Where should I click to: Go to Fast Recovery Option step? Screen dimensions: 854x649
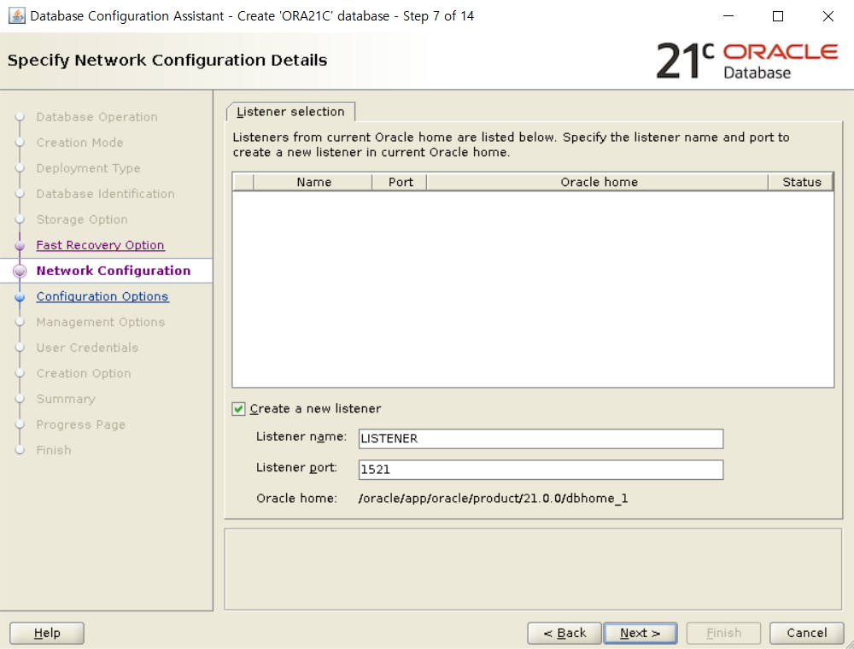[x=100, y=245]
